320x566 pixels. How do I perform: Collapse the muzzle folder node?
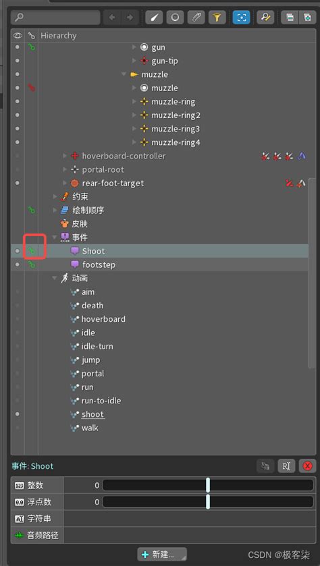click(124, 74)
